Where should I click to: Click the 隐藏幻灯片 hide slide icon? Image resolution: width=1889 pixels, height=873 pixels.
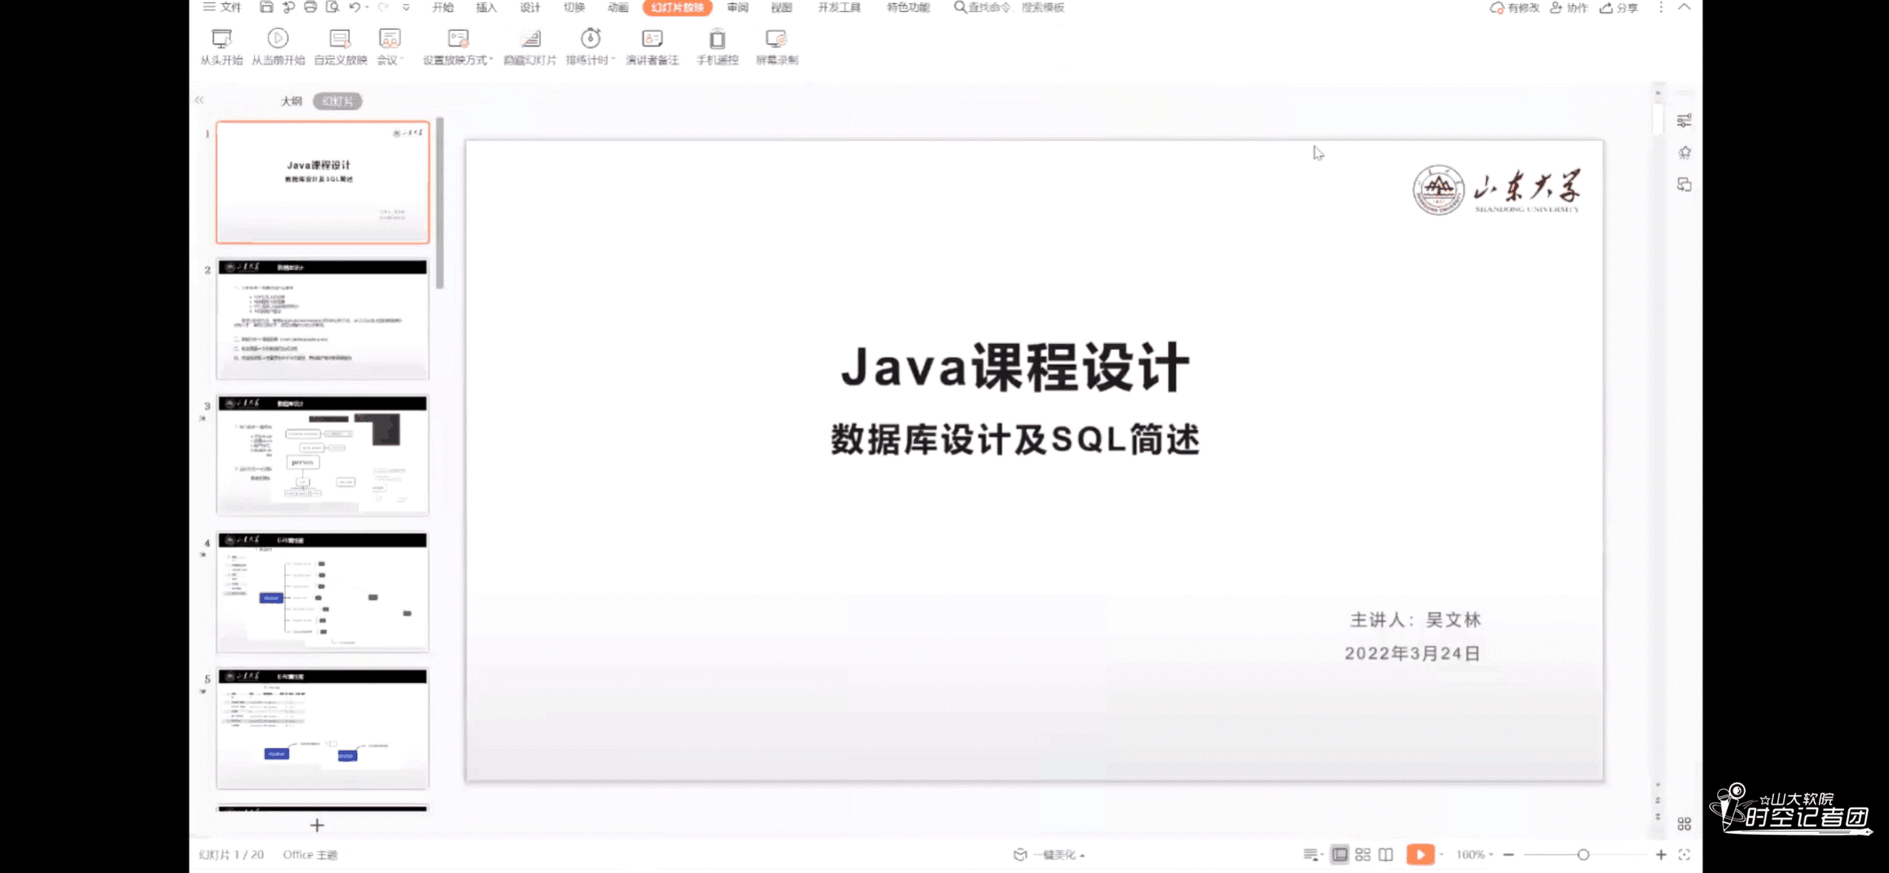(530, 39)
